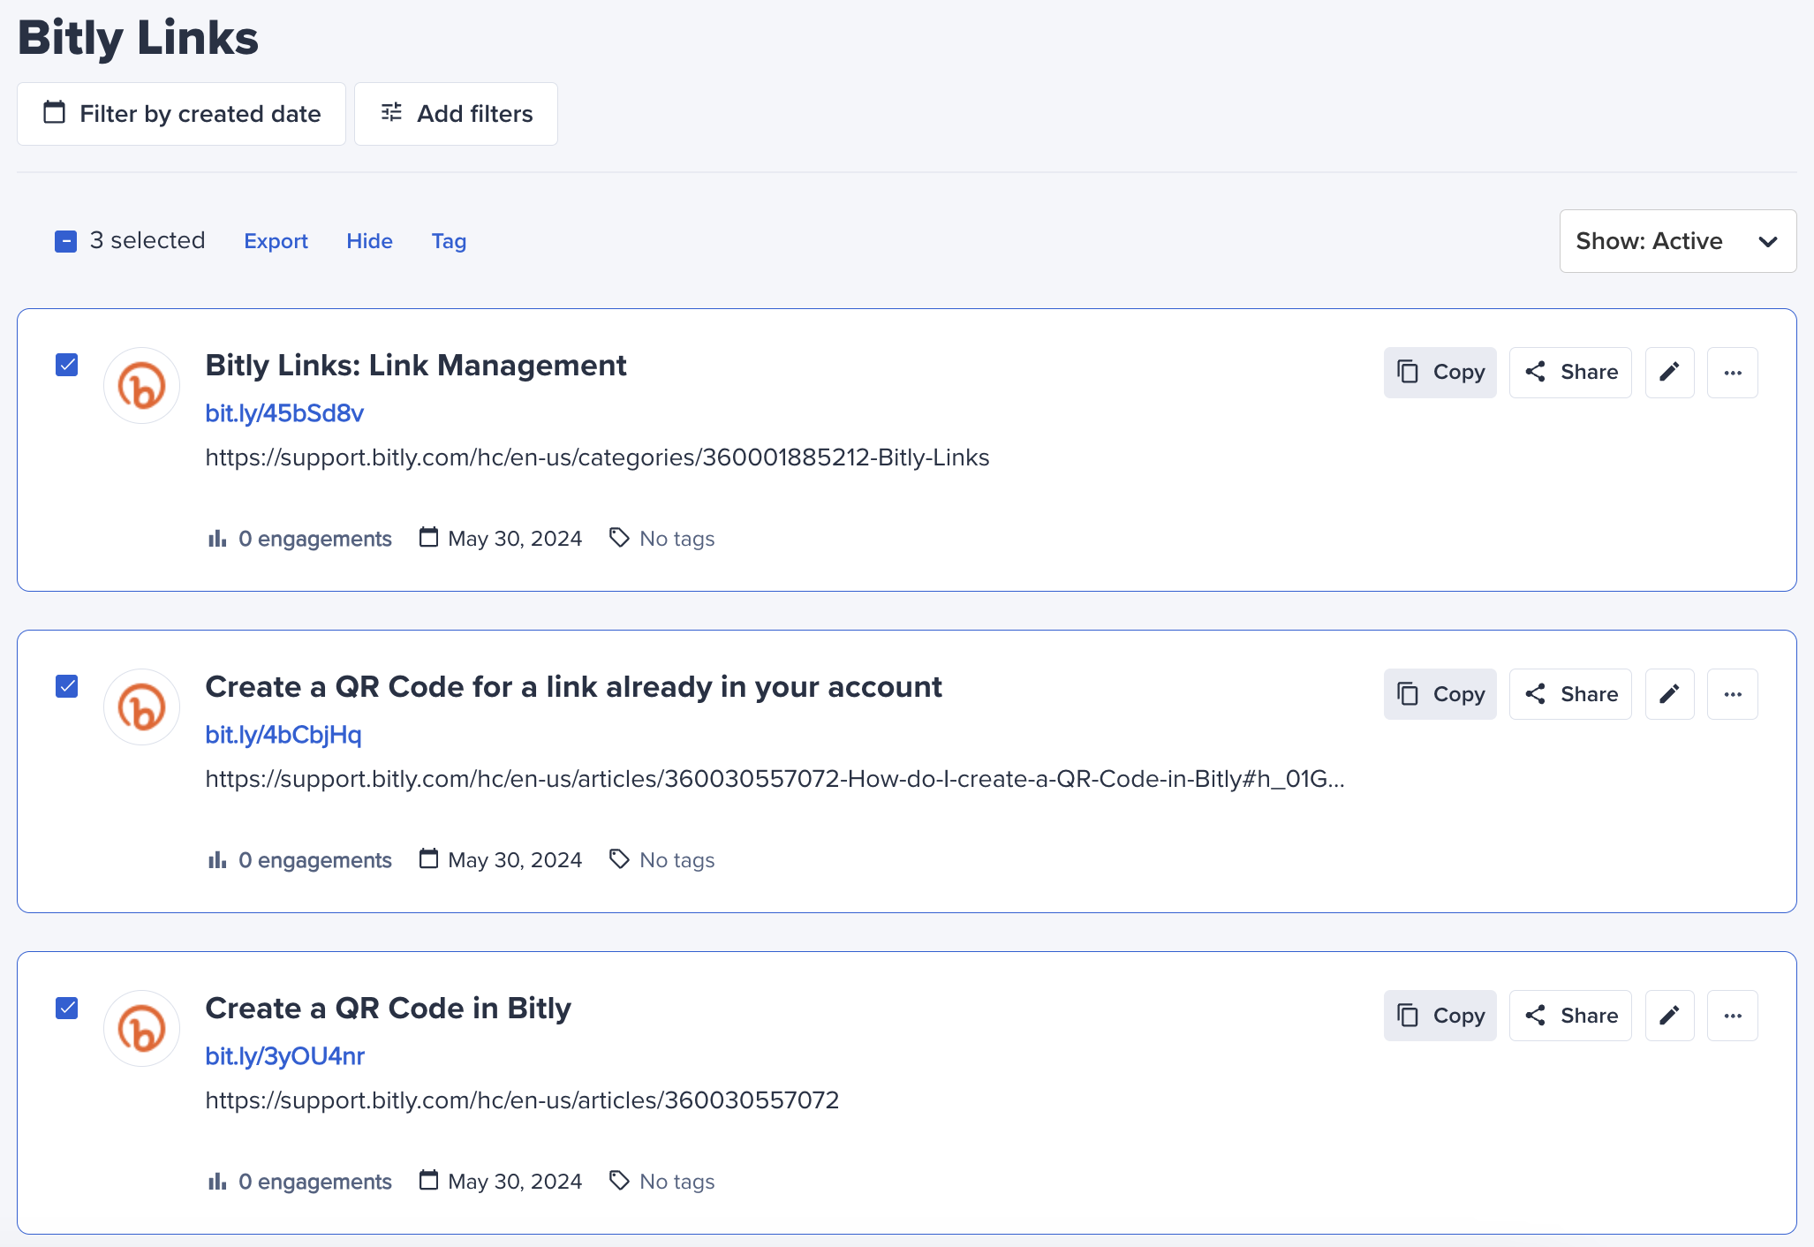Toggle the '3 selected' select-all checkbox
Screen dimensions: 1814x1247
click(x=66, y=241)
